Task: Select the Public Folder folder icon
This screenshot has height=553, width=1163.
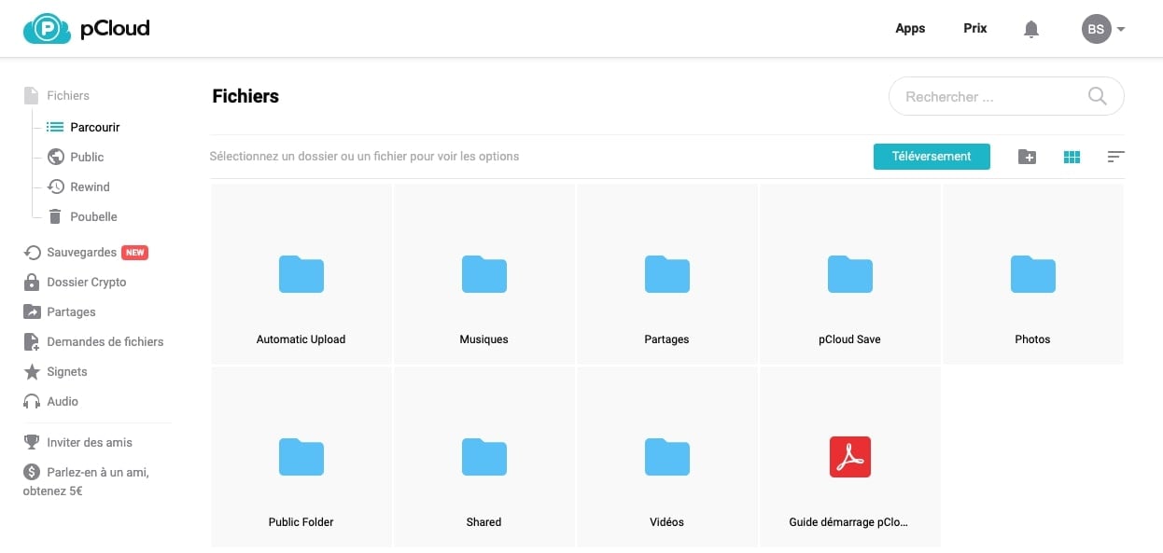Action: (x=301, y=457)
